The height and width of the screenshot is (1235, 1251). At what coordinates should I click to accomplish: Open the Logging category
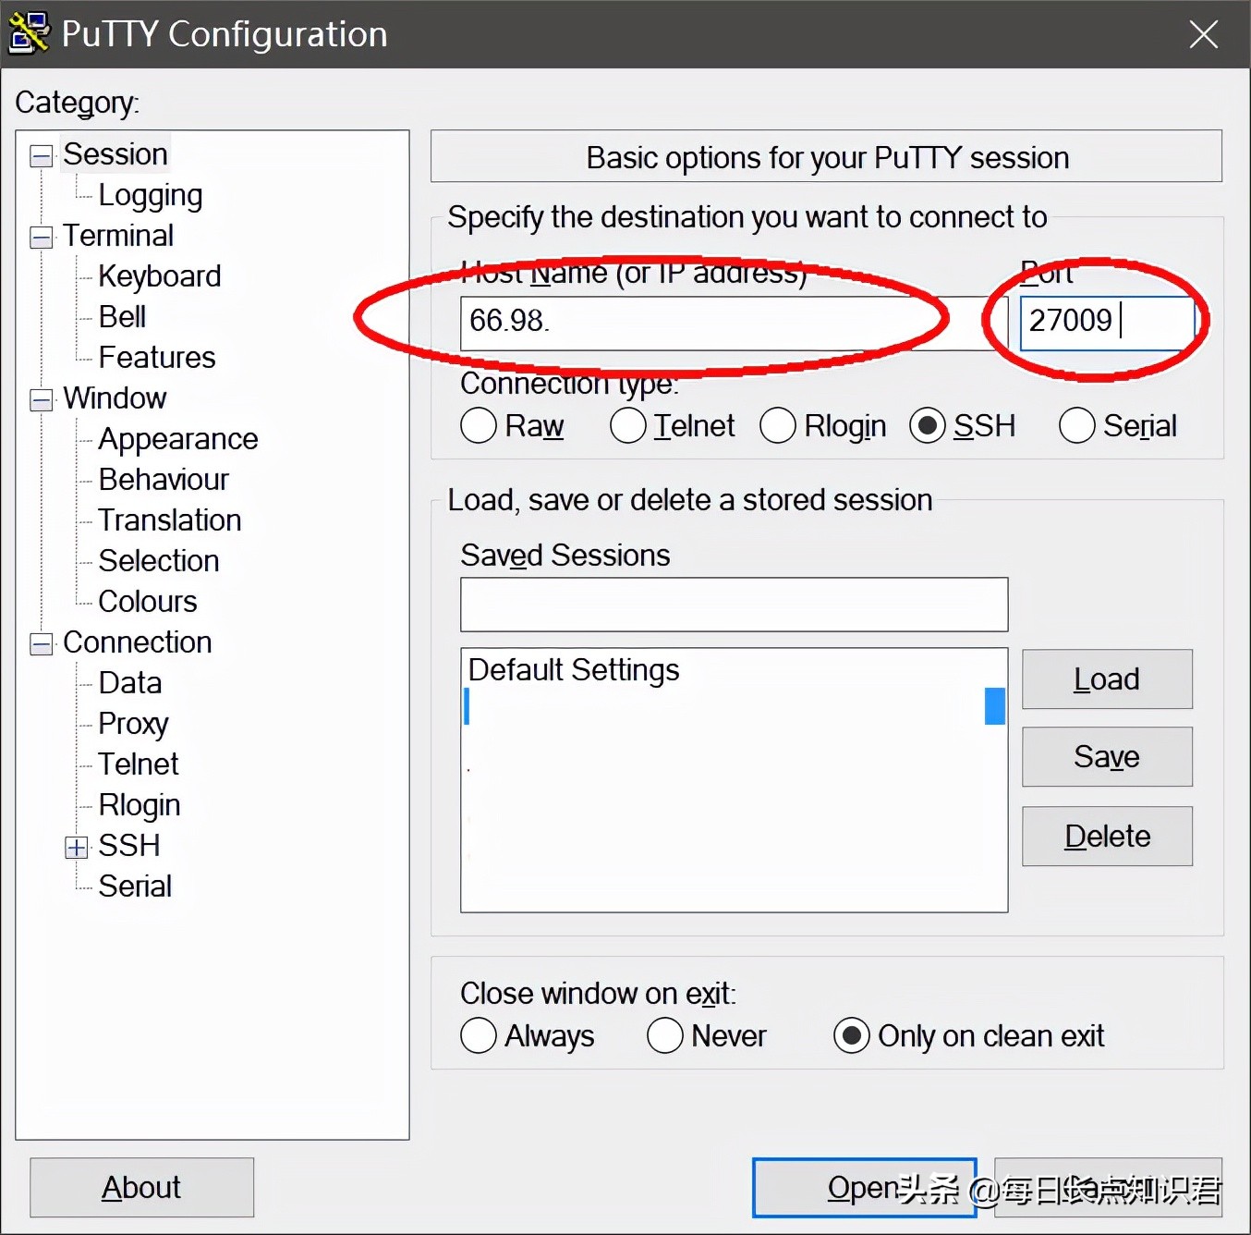click(151, 196)
